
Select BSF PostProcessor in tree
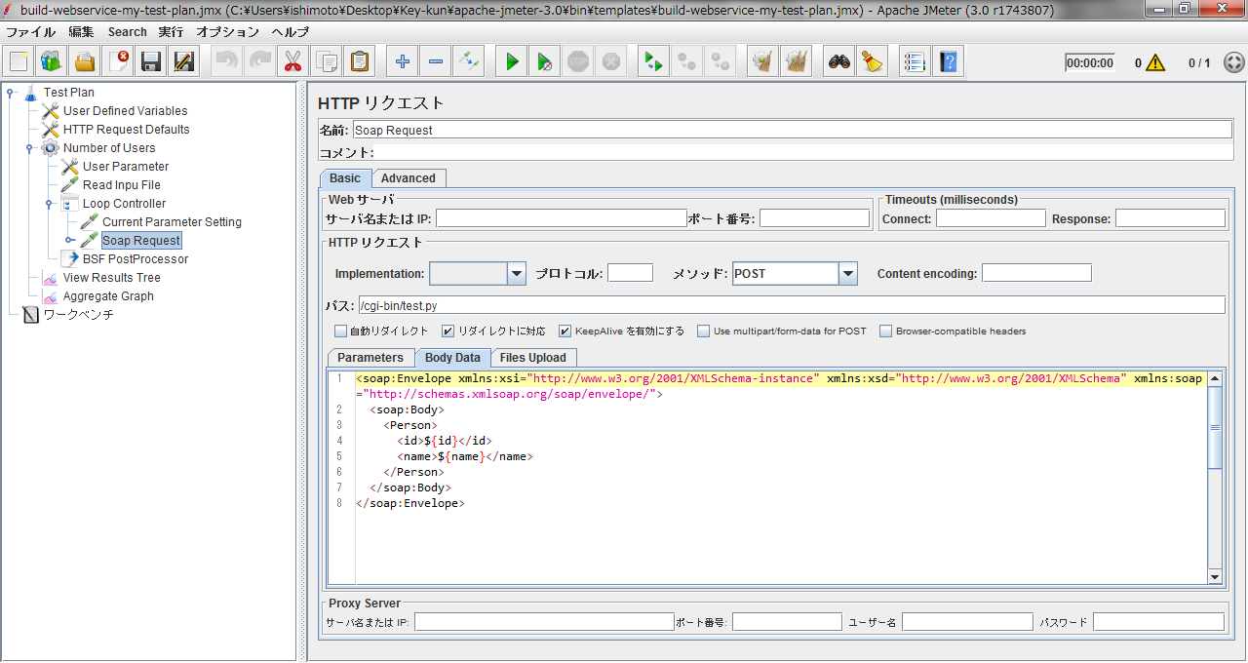coord(135,259)
